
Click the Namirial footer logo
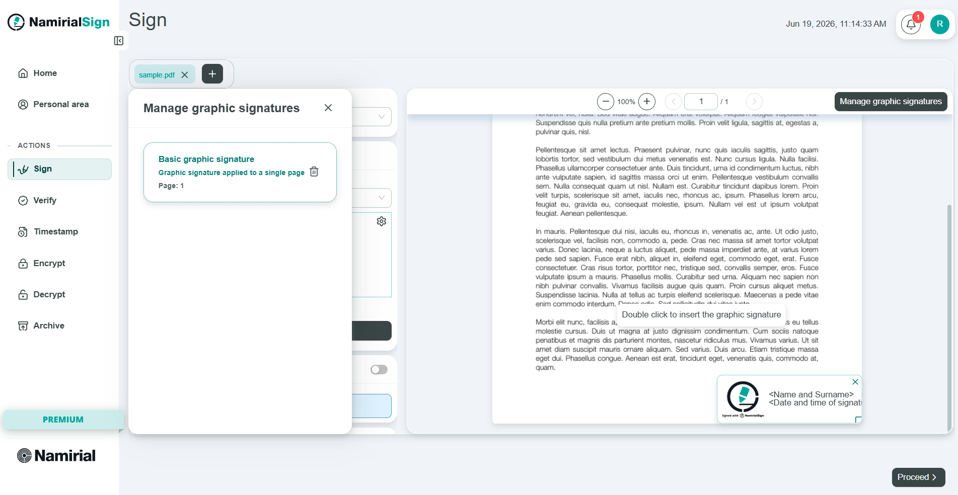tap(56, 456)
